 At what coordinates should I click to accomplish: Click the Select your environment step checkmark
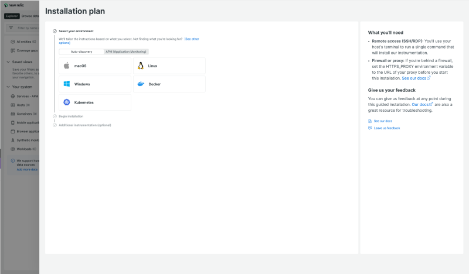tap(55, 31)
